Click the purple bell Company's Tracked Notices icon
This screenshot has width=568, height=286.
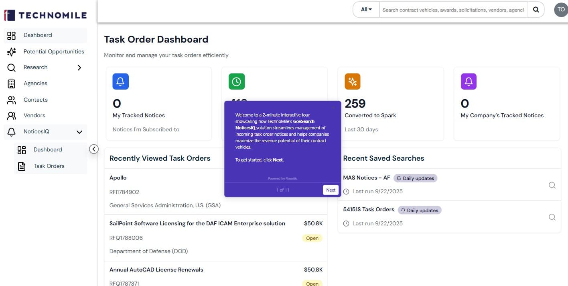469,82
